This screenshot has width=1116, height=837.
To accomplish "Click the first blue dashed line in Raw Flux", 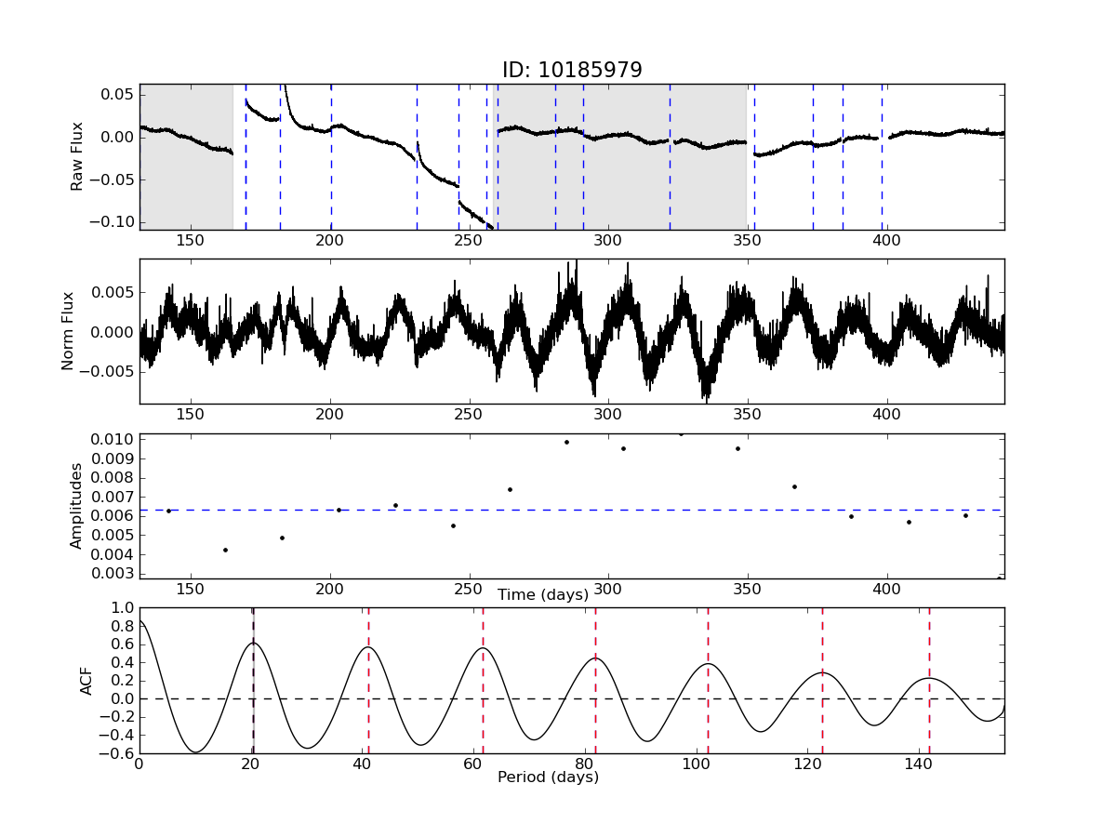I will pyautogui.click(x=246, y=186).
